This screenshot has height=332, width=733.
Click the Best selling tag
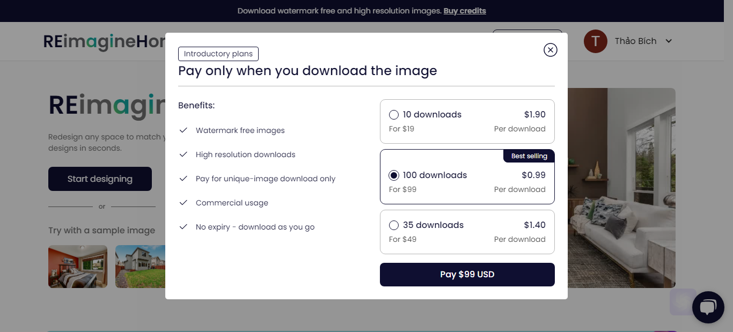[529, 156]
